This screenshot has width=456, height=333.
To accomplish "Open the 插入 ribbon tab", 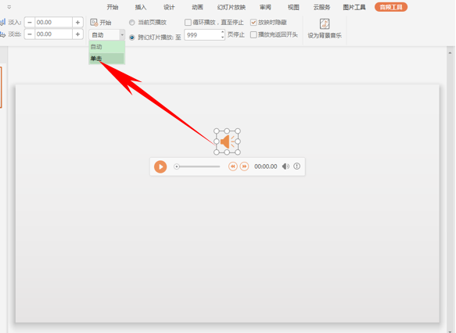I will [141, 7].
